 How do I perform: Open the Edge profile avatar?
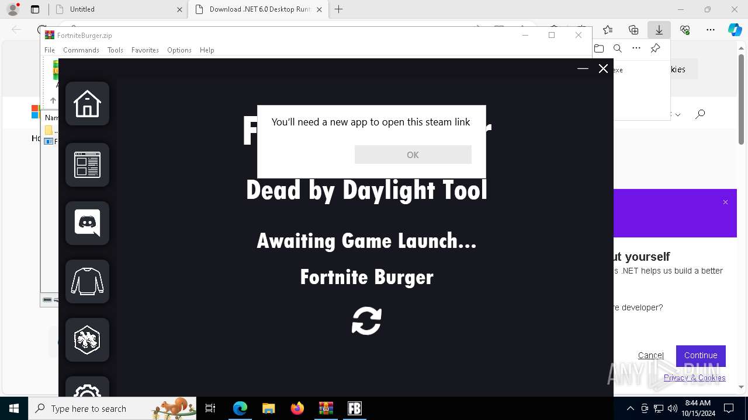(13, 9)
